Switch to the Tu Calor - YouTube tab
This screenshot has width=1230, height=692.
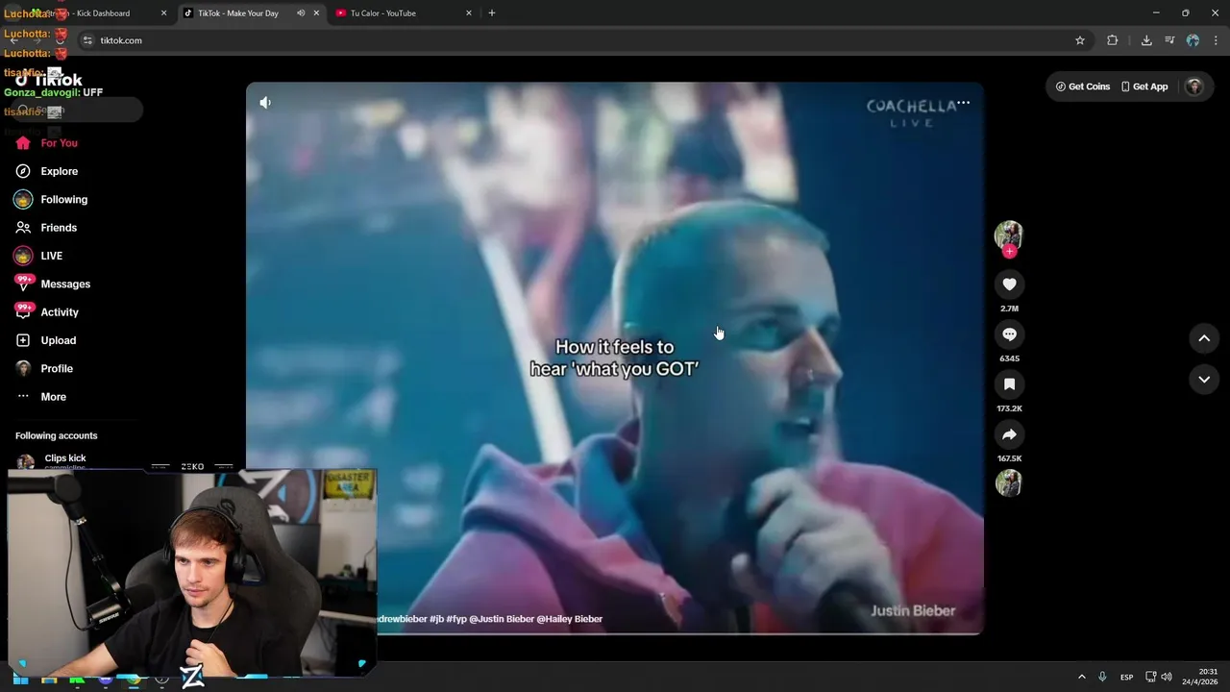tap(404, 13)
